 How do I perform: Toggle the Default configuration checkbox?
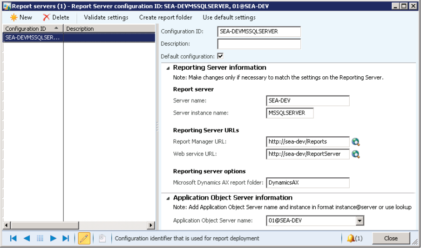coord(220,56)
